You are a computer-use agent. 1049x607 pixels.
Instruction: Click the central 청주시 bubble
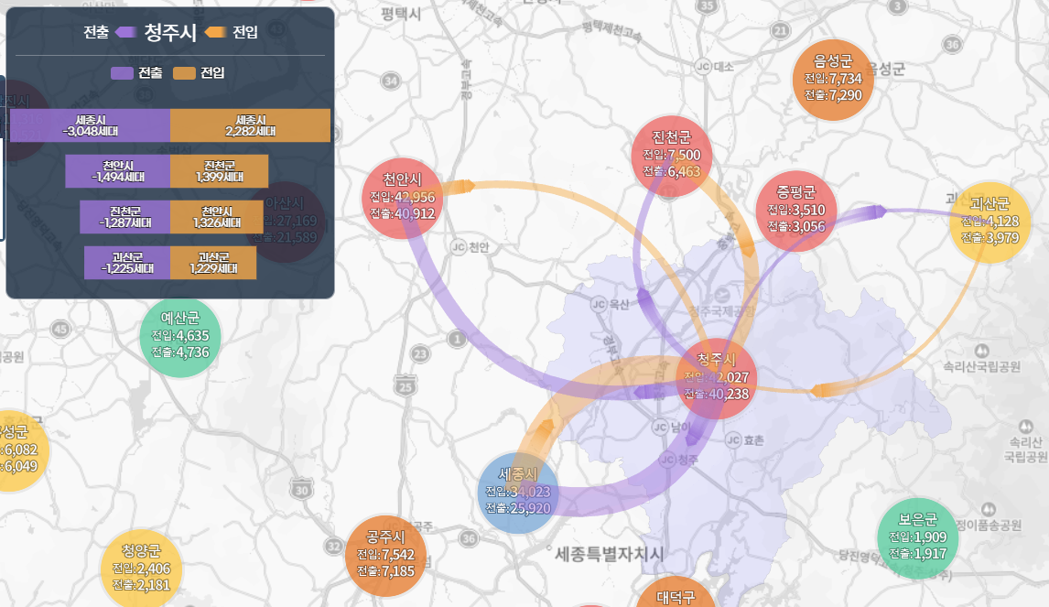coord(717,379)
